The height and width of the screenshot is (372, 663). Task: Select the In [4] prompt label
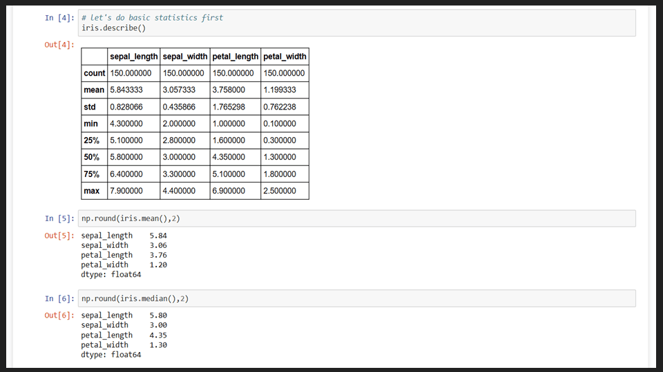click(x=59, y=18)
